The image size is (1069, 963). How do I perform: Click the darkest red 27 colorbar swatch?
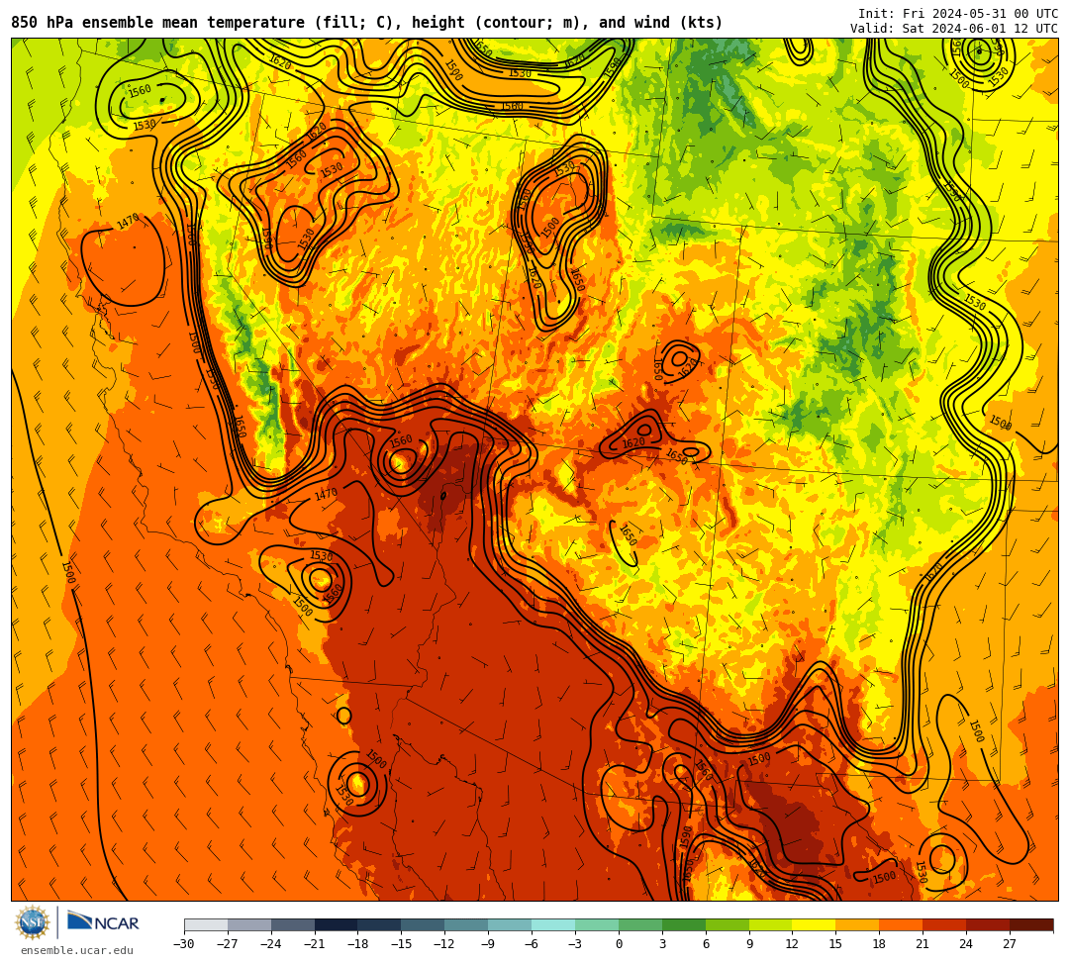[x=1031, y=924]
